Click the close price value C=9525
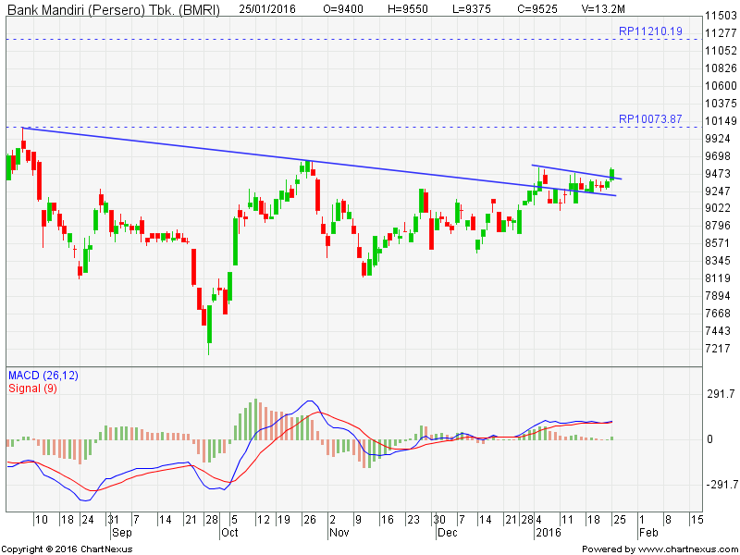This screenshot has width=740, height=555. click(537, 9)
